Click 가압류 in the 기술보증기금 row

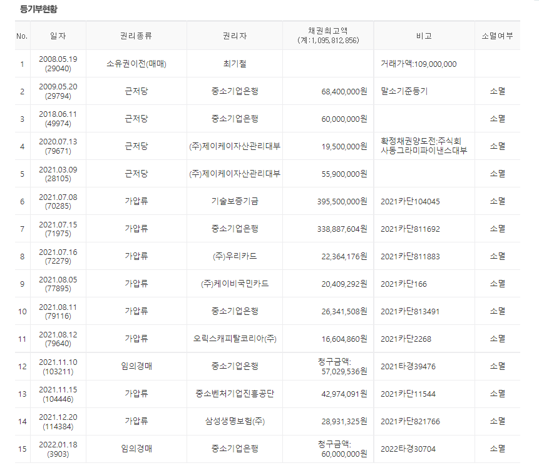(x=136, y=201)
